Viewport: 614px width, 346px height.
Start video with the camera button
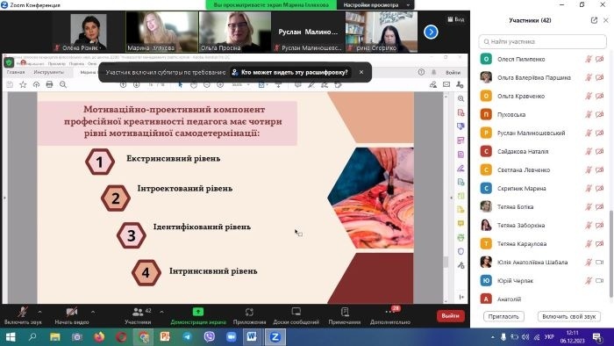coord(72,316)
